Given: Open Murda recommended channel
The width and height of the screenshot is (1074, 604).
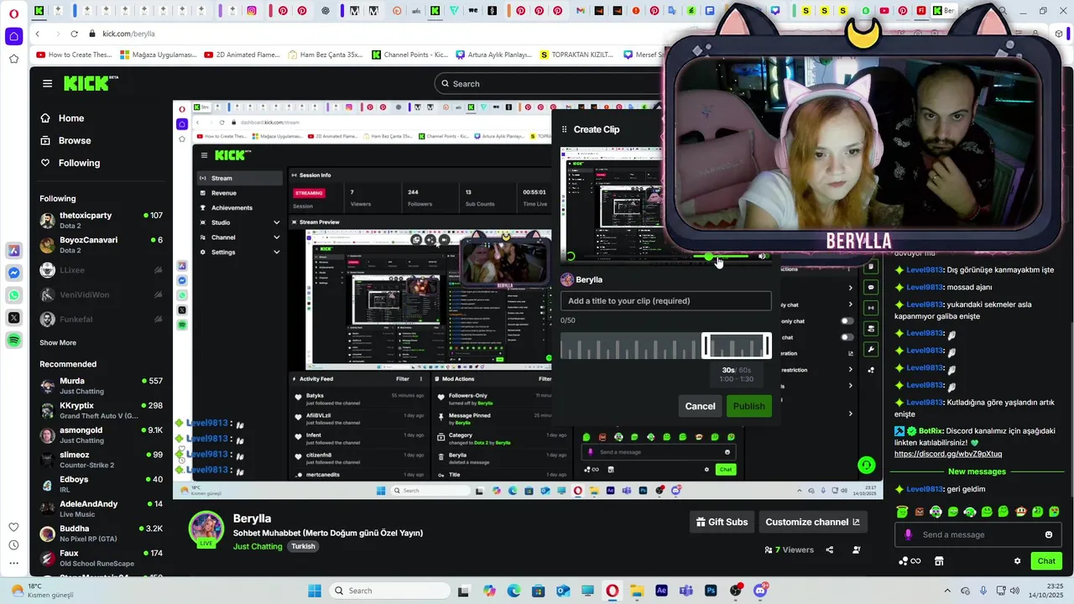Looking at the screenshot, I should (101, 386).
